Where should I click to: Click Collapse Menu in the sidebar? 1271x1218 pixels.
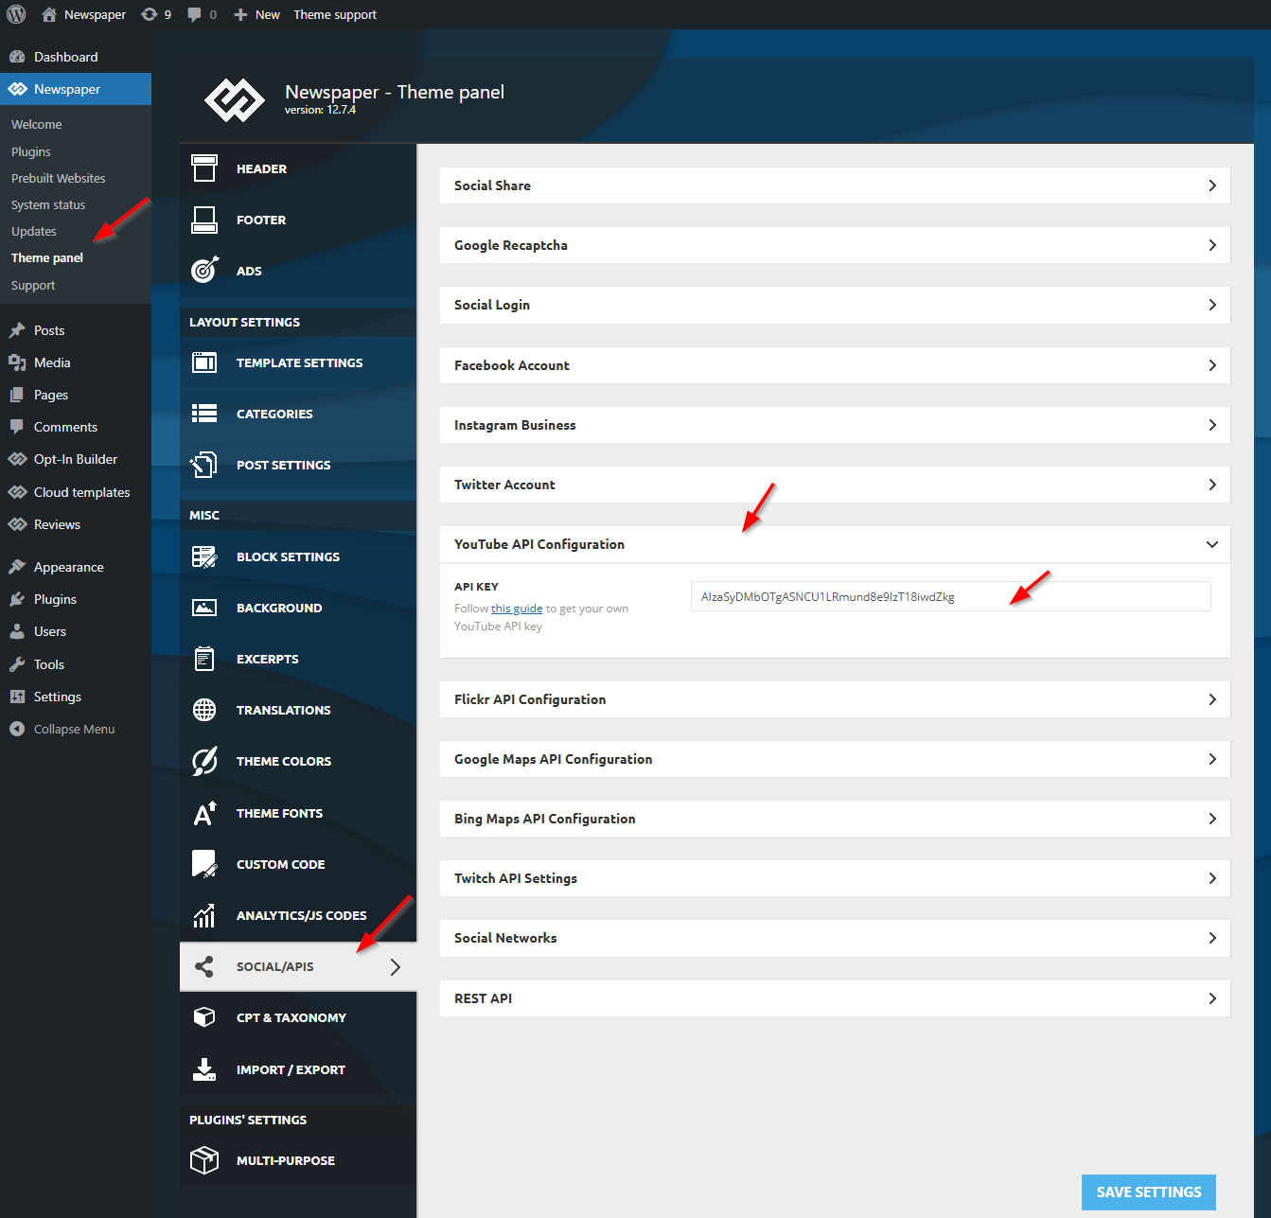(x=74, y=729)
